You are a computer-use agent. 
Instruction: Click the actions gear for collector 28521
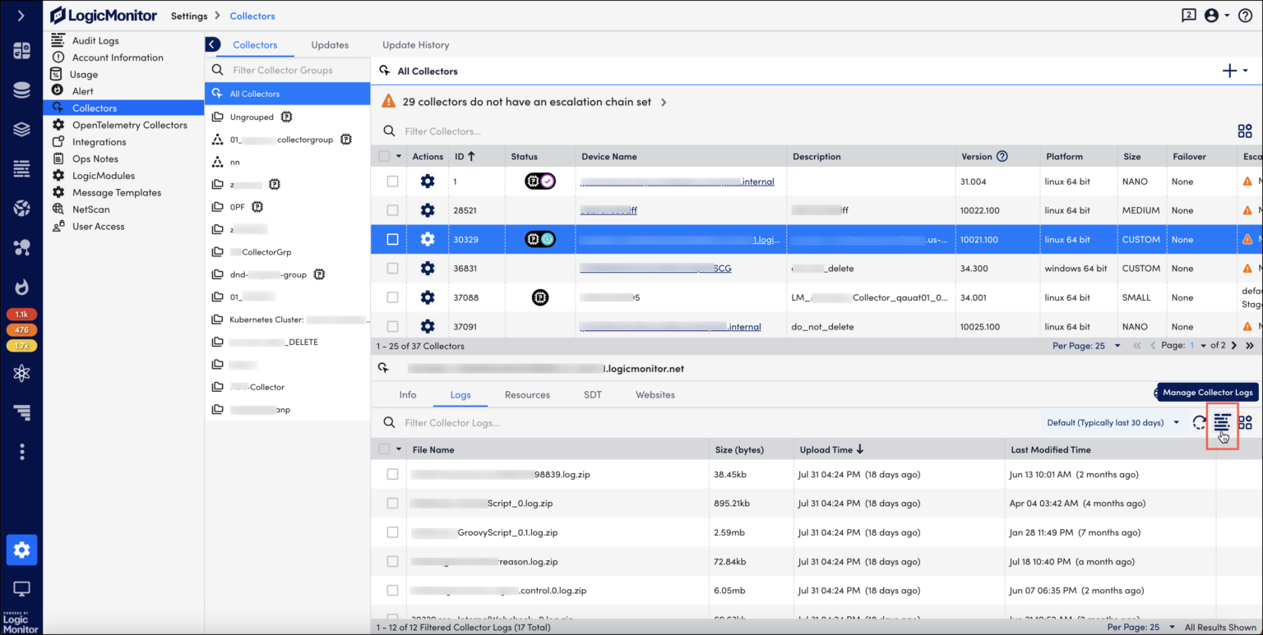point(428,210)
